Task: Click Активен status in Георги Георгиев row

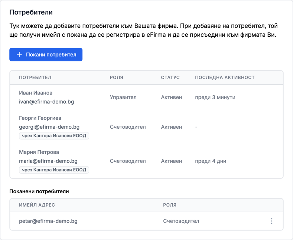Action: click(172, 127)
